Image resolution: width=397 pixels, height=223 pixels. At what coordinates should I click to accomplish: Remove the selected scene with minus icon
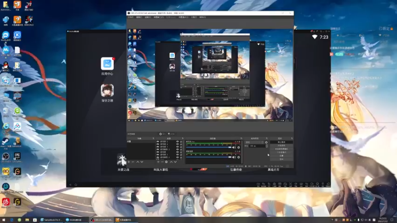pos(133,162)
